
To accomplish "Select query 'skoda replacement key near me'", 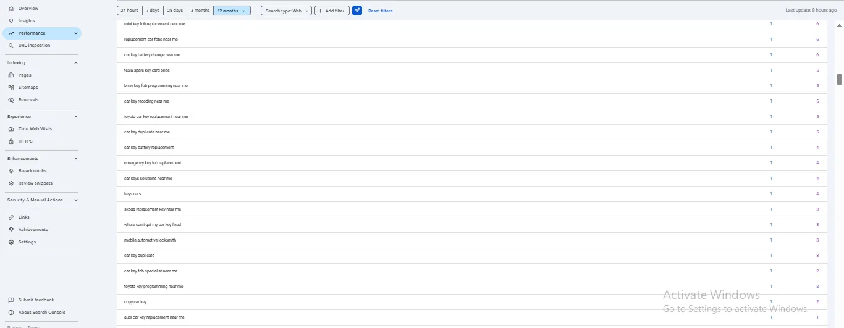I will [153, 209].
